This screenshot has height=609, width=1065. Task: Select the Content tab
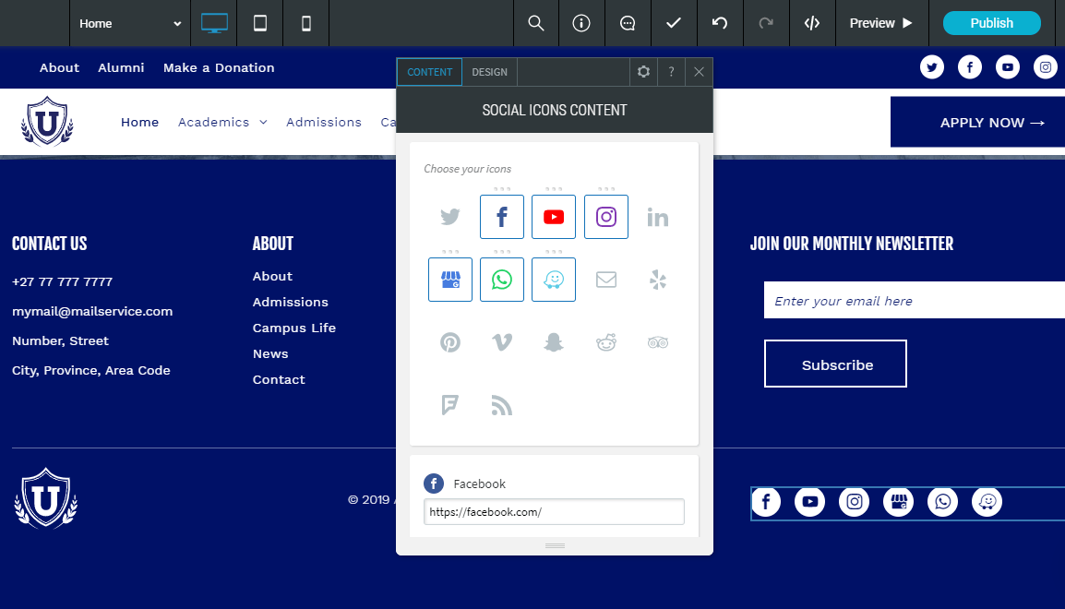click(x=429, y=72)
